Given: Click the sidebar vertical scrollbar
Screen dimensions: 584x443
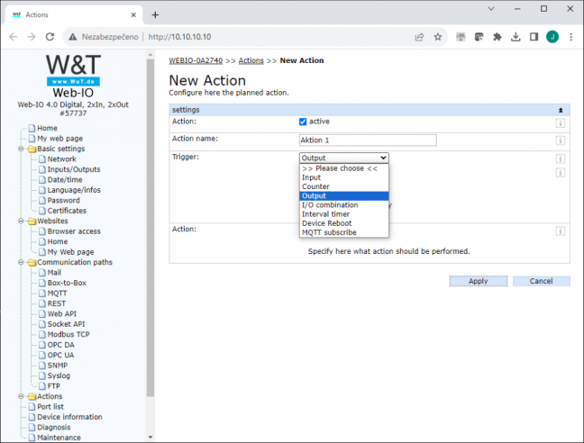Looking at the screenshot, I should 151,227.
